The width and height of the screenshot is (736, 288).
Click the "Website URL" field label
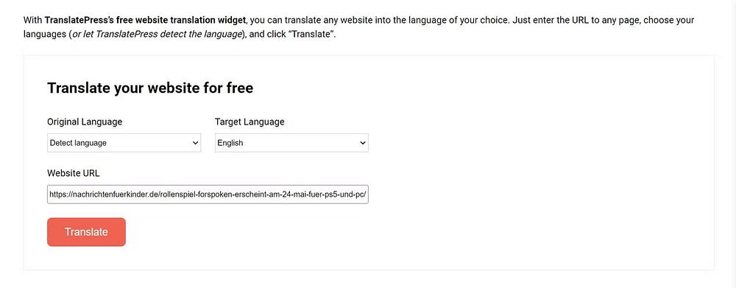click(x=74, y=173)
